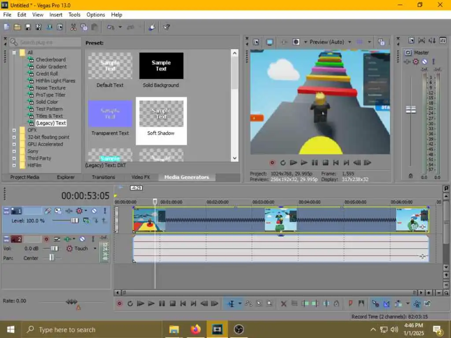Collapse the All folder
This screenshot has height=338, width=451.
tap(14, 53)
